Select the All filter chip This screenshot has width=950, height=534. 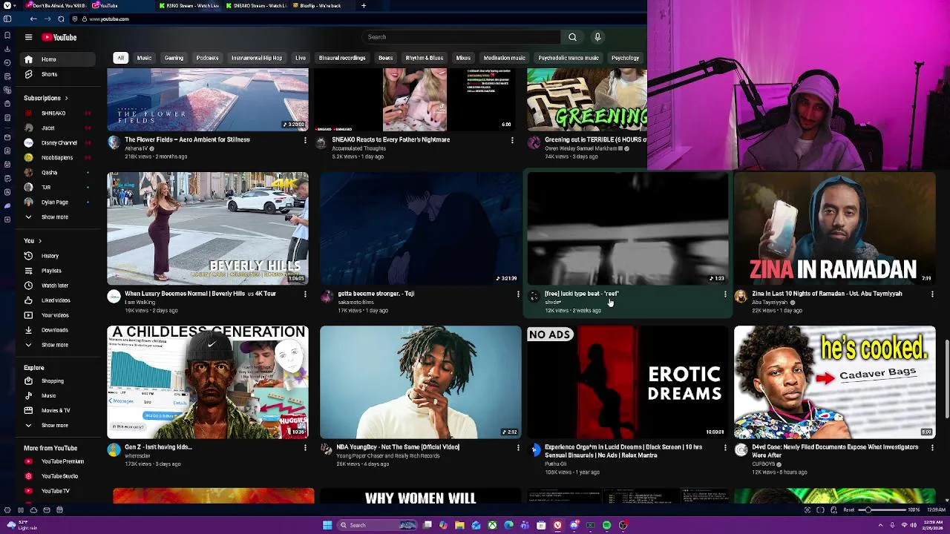[x=120, y=58]
